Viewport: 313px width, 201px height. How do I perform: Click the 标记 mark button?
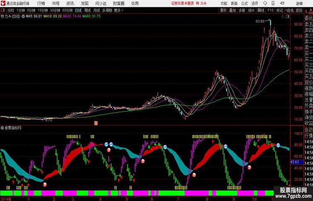click(279, 10)
